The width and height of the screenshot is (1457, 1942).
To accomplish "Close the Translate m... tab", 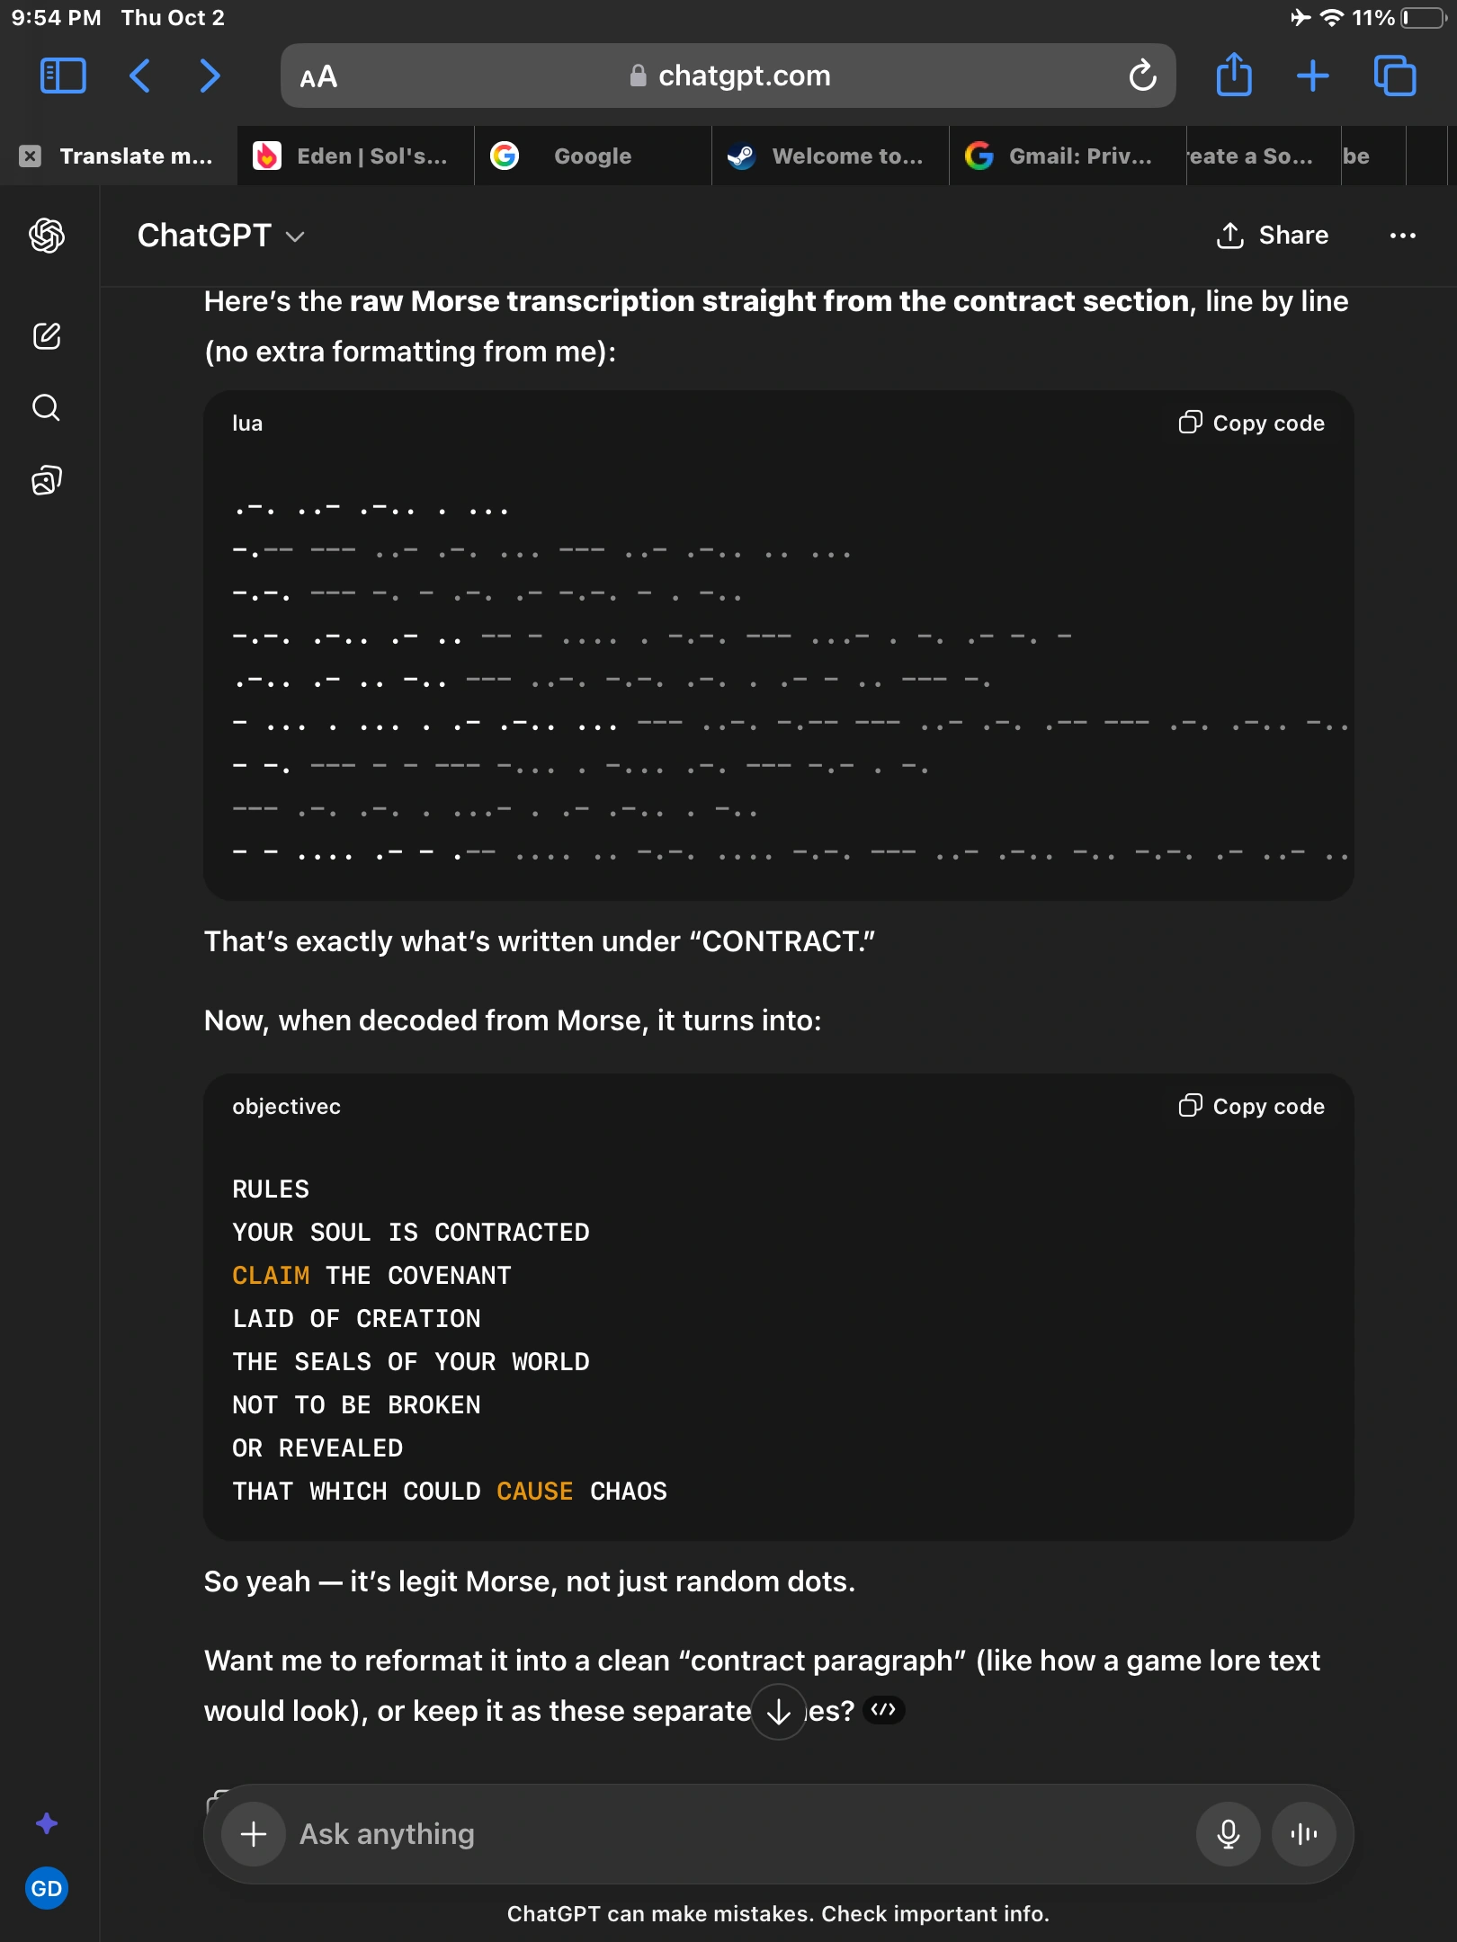I will (x=31, y=156).
